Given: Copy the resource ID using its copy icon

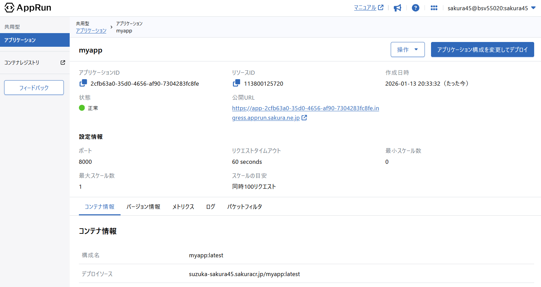Looking at the screenshot, I should [x=236, y=83].
